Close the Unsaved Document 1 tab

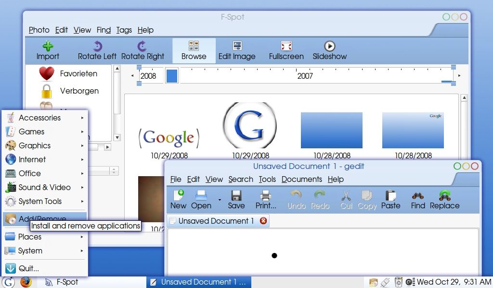click(x=263, y=221)
